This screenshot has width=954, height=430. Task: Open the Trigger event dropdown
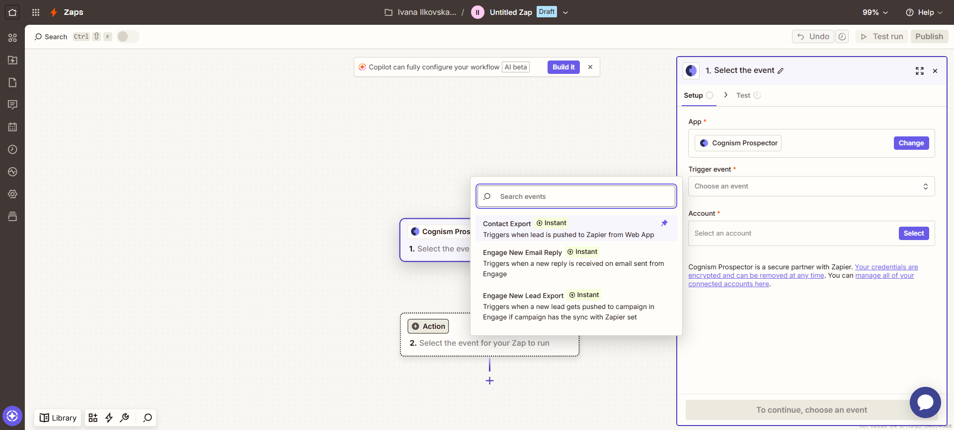[811, 186]
